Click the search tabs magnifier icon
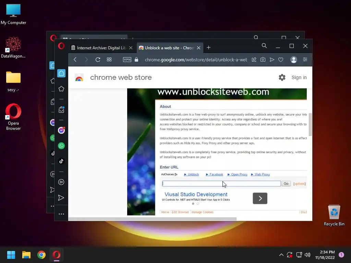This screenshot has width=351, height=263. (264, 46)
